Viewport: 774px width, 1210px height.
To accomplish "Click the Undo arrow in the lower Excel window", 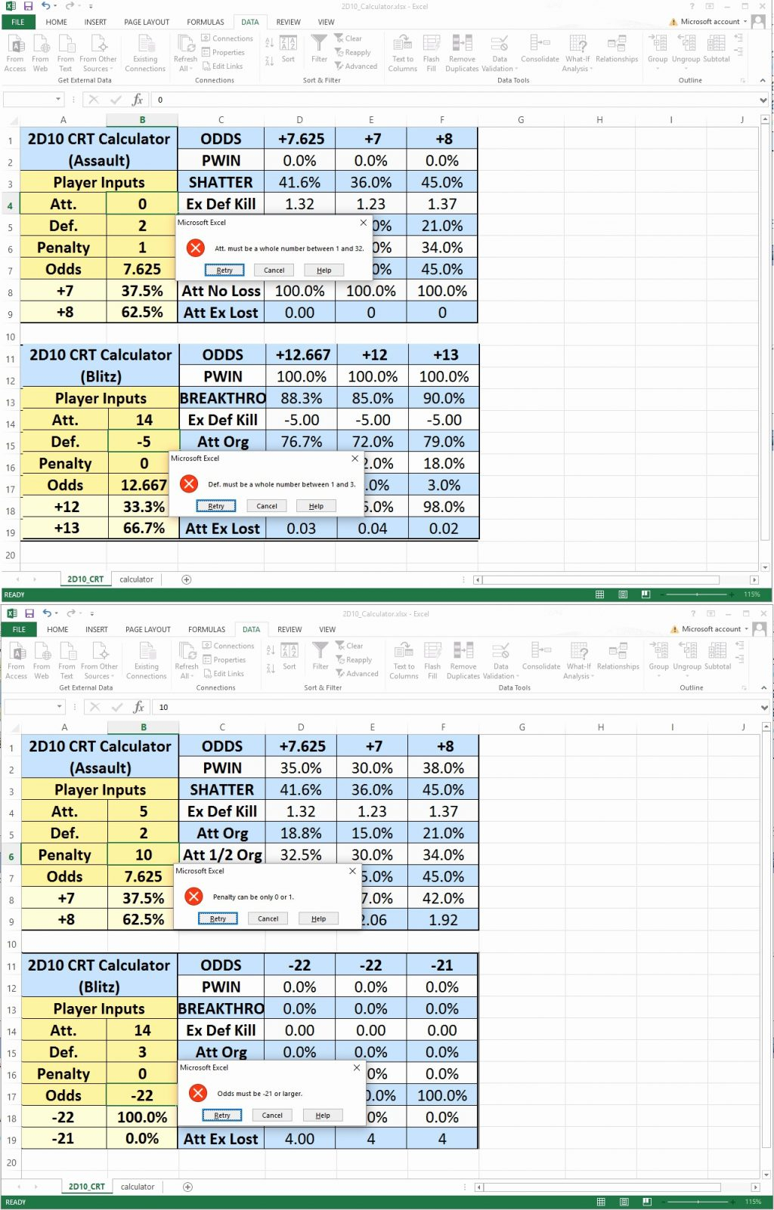I will (x=47, y=613).
